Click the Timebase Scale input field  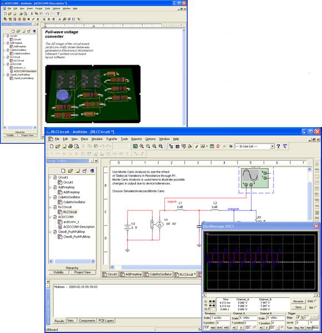[220, 317]
